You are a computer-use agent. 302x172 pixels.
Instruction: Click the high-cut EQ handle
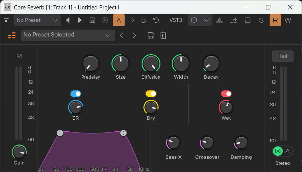click(123, 133)
